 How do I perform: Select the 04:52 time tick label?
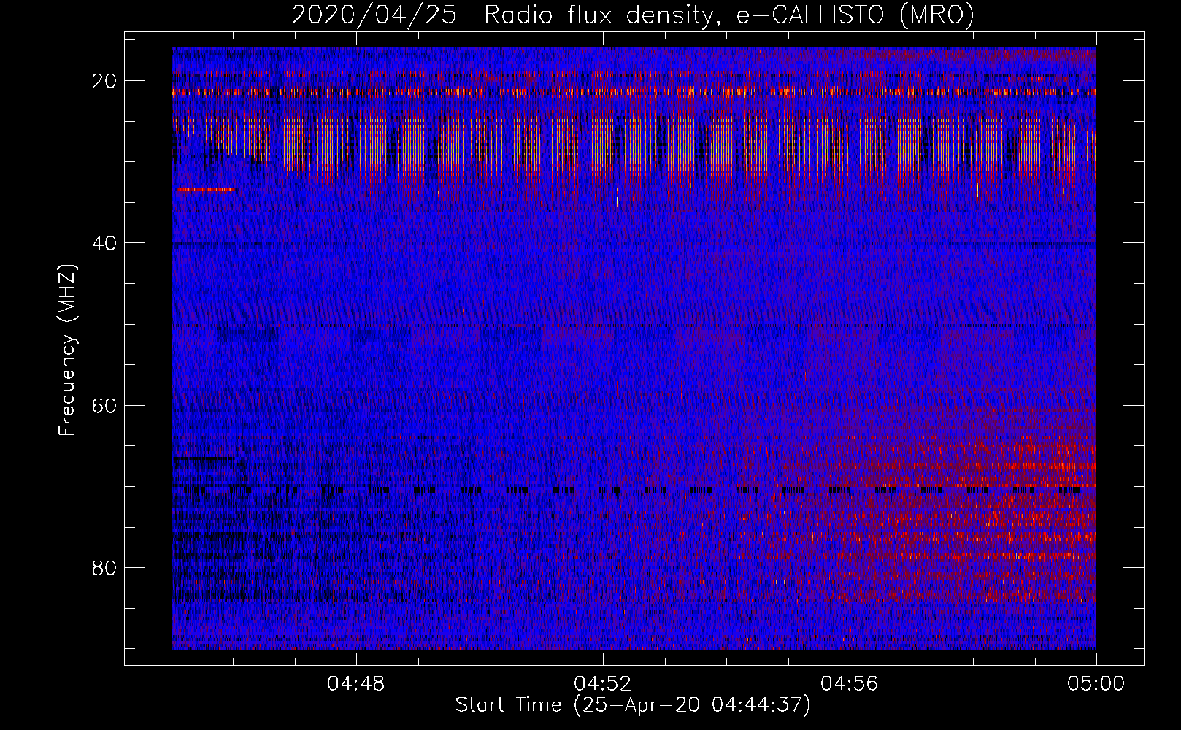tap(603, 684)
